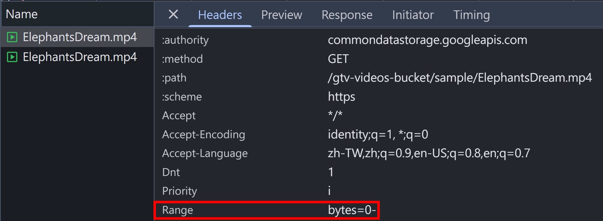Image resolution: width=603 pixels, height=221 pixels.
Task: Switch to the Initiator tab
Action: (413, 15)
